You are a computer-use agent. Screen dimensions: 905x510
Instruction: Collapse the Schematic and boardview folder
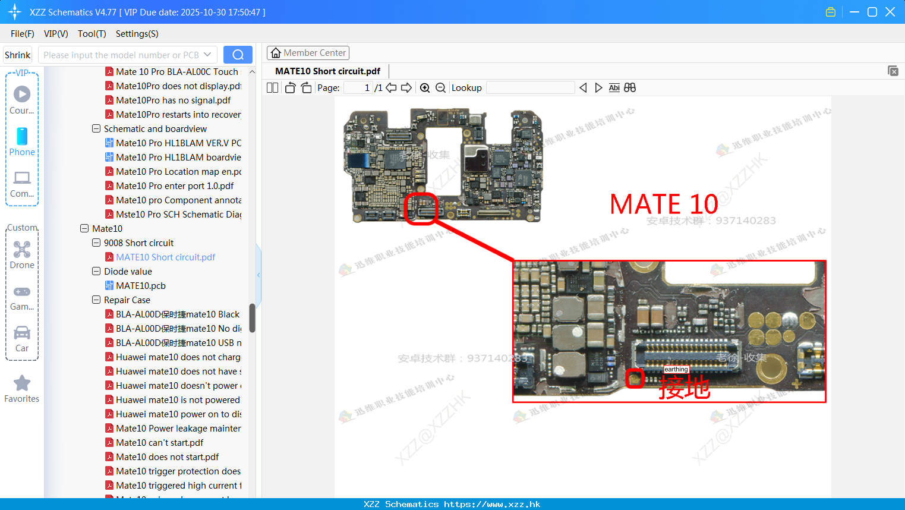(x=96, y=128)
